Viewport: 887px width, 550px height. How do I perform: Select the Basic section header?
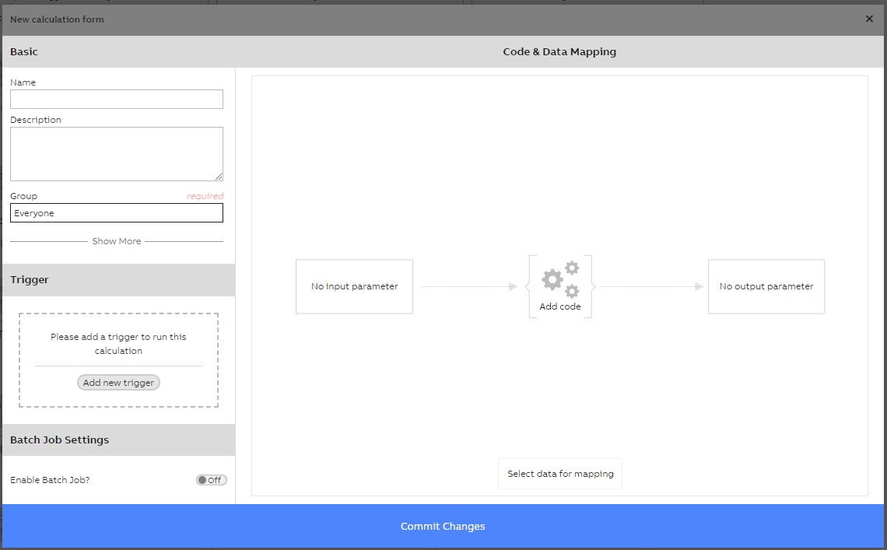pos(23,51)
